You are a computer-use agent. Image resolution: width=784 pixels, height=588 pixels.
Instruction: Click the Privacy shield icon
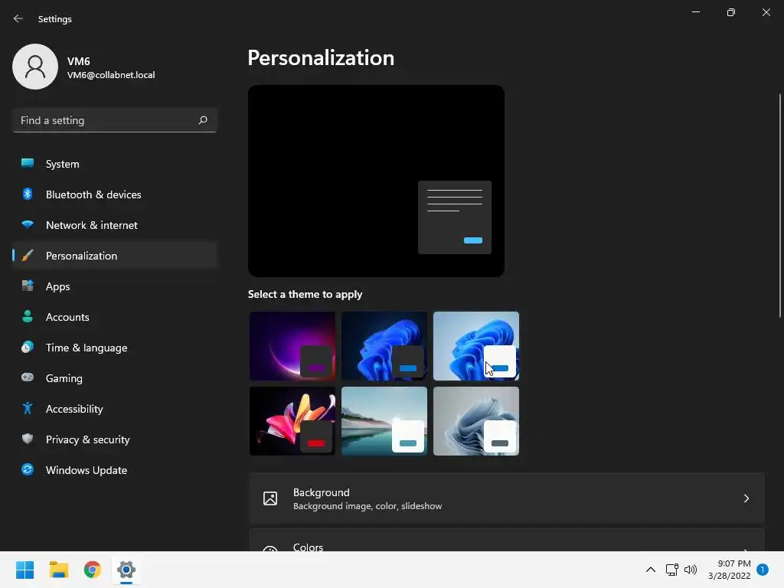pyautogui.click(x=28, y=439)
